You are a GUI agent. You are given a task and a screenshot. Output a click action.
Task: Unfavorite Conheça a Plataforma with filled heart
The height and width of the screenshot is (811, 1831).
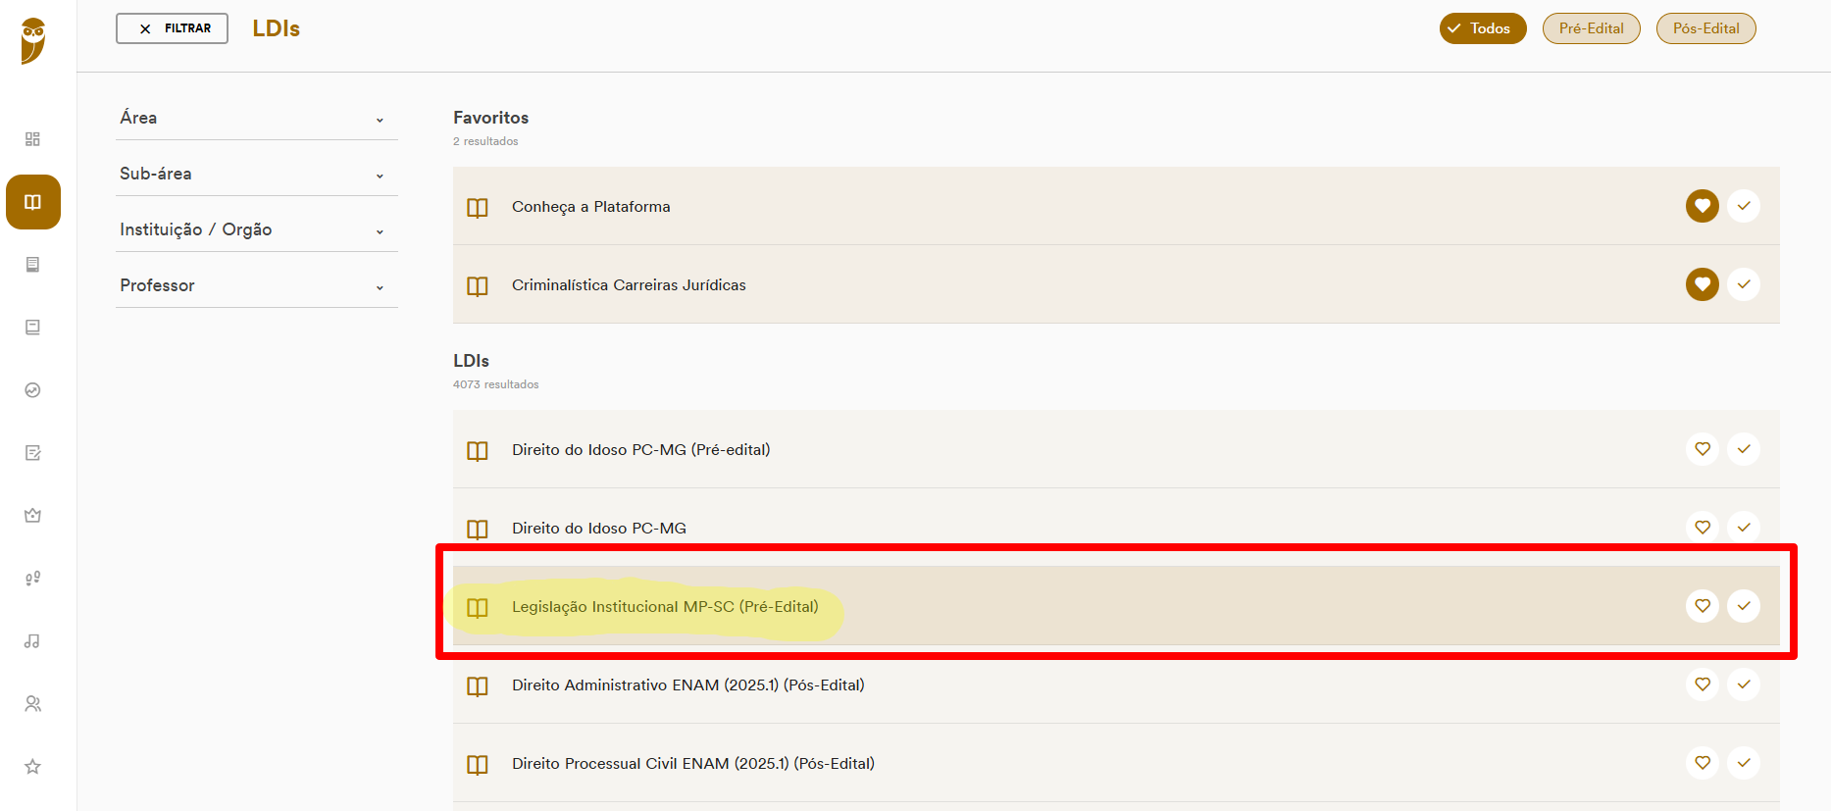[1703, 206]
